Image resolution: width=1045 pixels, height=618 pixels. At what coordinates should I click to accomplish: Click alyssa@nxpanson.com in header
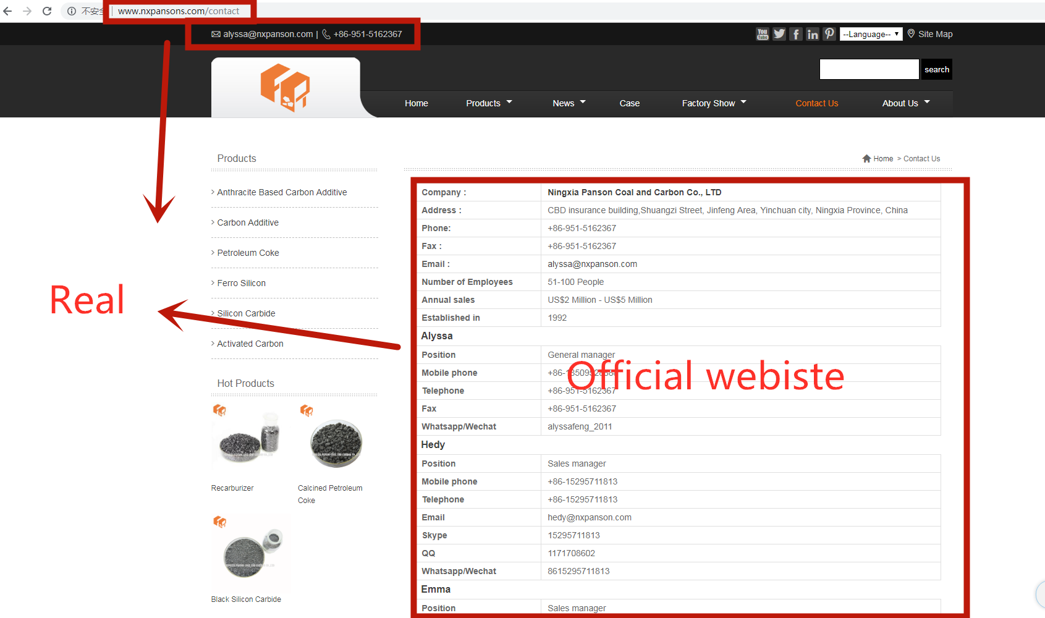pyautogui.click(x=268, y=34)
